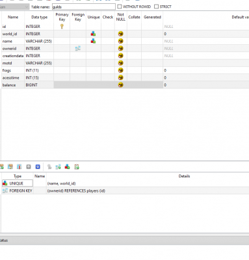The height and width of the screenshot is (260, 249).
Task: Click the icon beside FOREIGN KEY constraint type
Action: [x=5, y=190]
